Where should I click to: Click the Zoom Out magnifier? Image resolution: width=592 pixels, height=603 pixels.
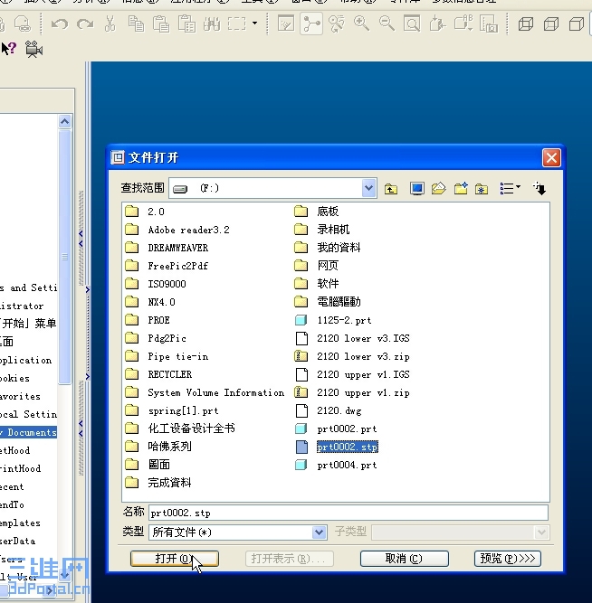tap(387, 24)
